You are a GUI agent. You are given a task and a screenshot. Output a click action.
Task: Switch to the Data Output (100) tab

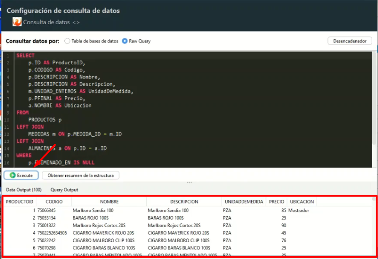pos(24,190)
